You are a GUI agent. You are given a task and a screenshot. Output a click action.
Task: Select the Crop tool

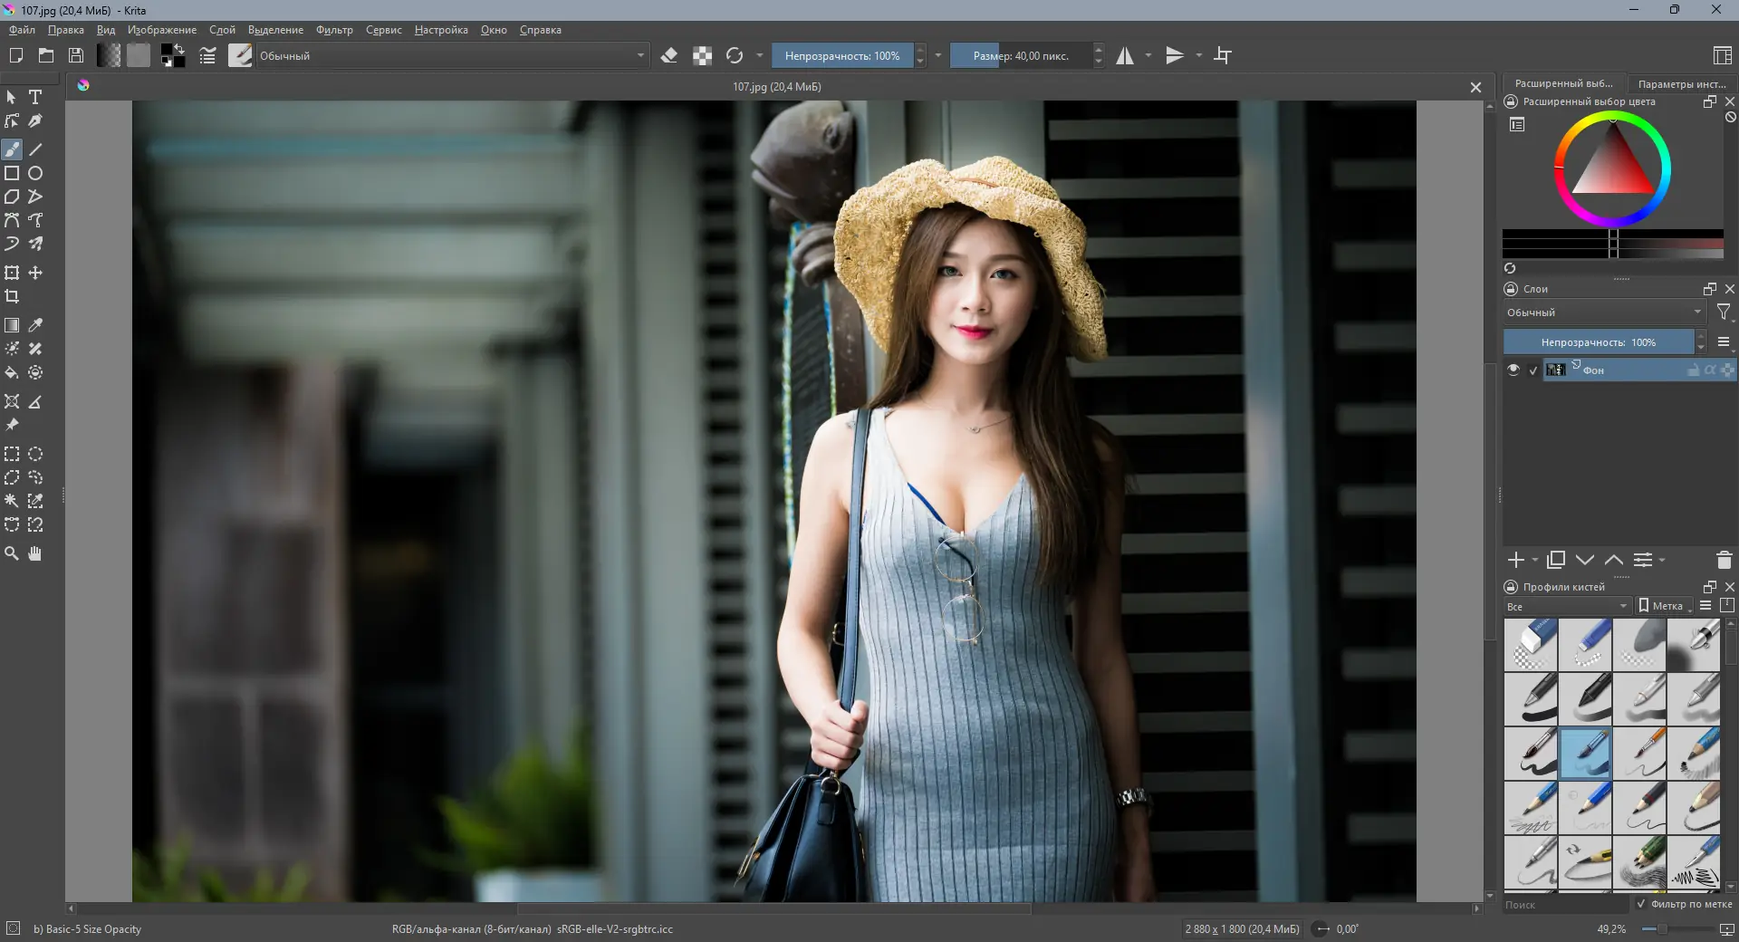point(12,296)
